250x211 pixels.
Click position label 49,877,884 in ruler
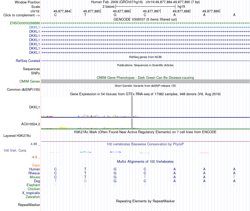[62, 11]
